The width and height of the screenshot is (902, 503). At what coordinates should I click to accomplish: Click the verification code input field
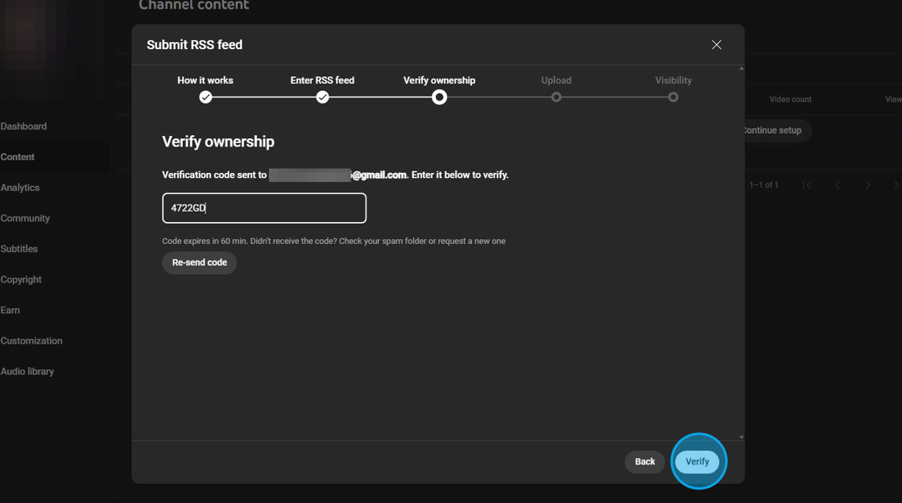click(x=264, y=208)
